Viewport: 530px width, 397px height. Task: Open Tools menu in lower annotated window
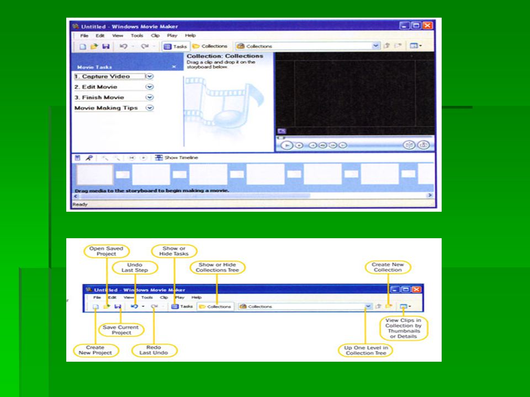(x=147, y=297)
